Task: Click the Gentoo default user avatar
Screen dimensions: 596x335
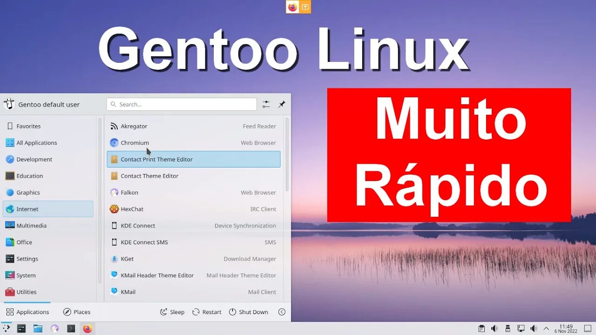Action: tap(9, 104)
